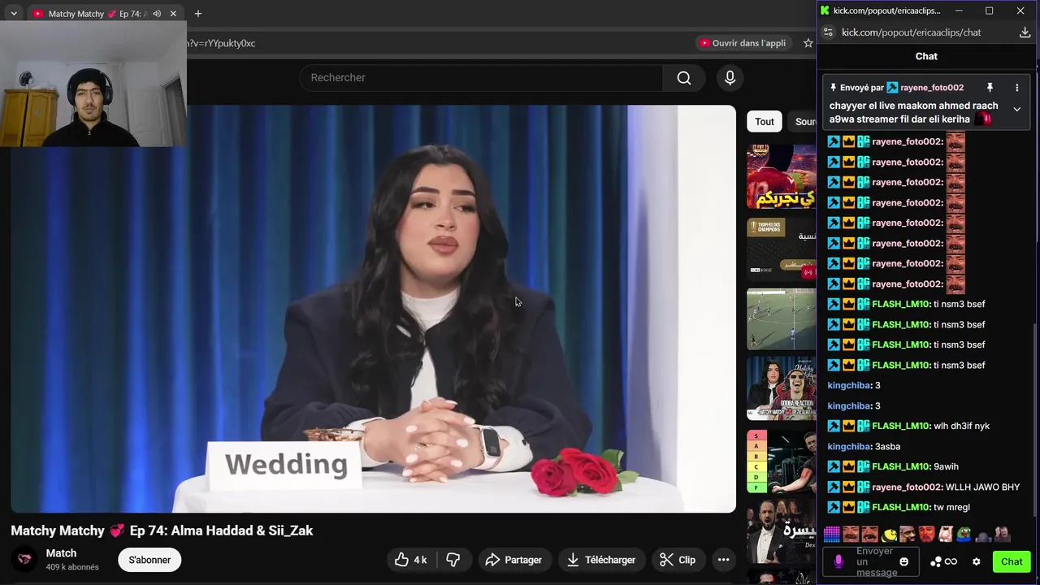Start voice search with microphone icon
Image resolution: width=1040 pixels, height=585 pixels.
click(x=730, y=78)
